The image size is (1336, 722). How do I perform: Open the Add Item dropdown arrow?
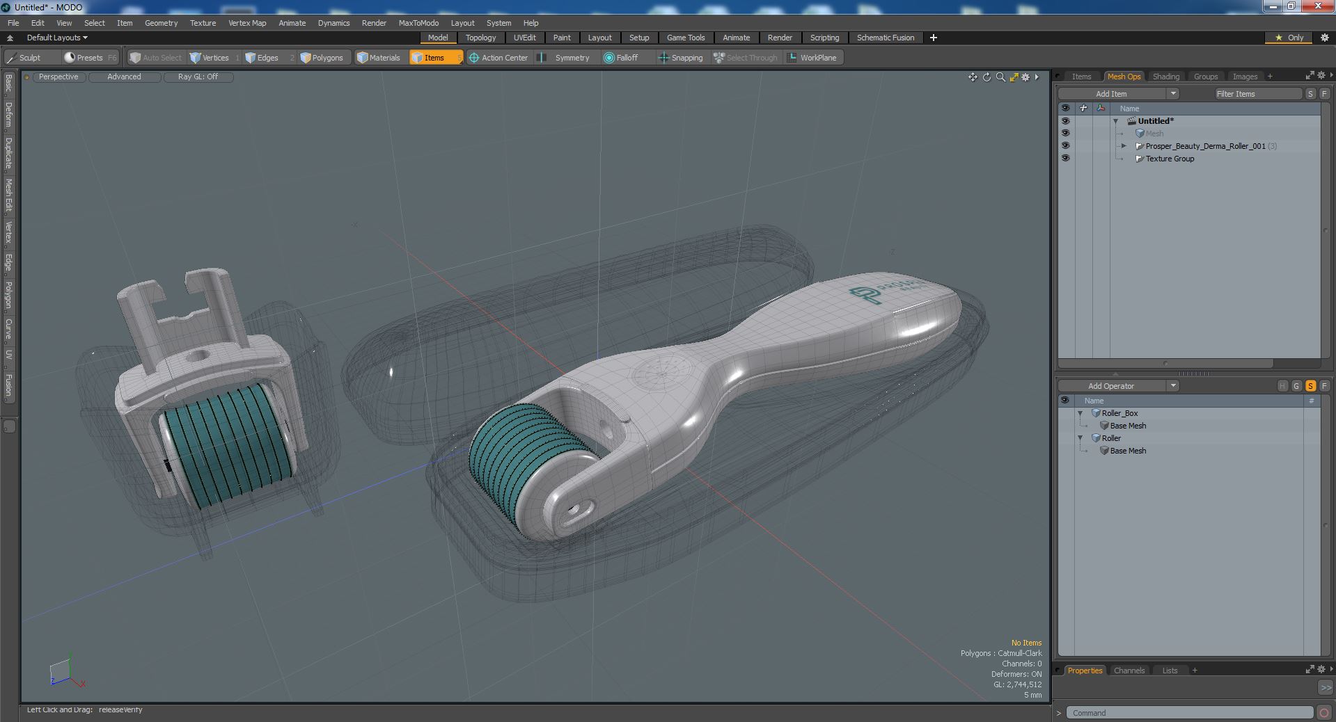tap(1173, 94)
